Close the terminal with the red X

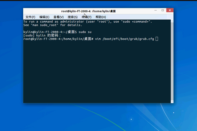pos(169,11)
